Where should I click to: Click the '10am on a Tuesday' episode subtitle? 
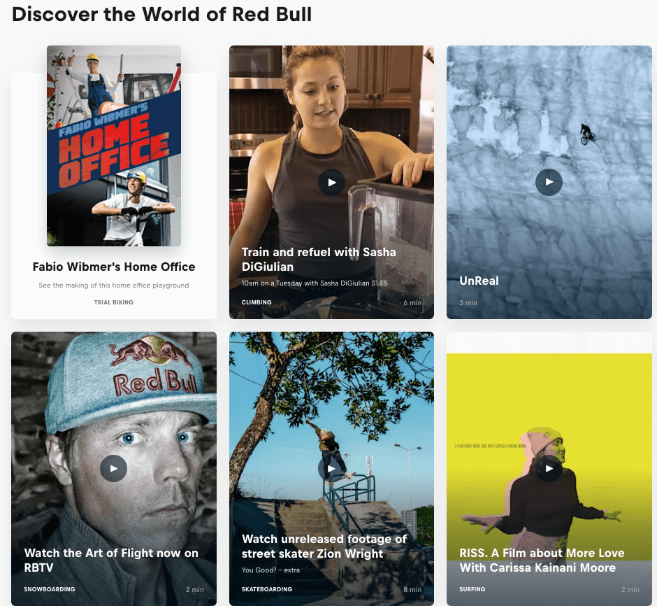pos(315,283)
